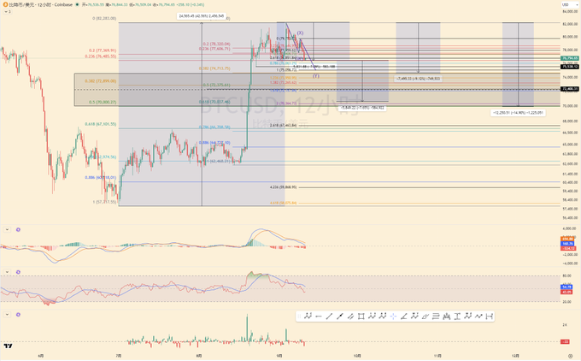
Task: Click the TradingView logo
Action: [8, 346]
